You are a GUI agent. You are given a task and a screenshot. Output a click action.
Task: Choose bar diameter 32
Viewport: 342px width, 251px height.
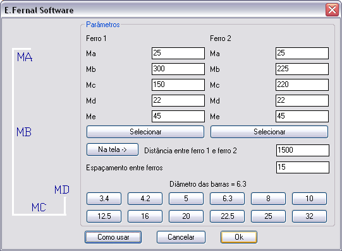click(310, 216)
